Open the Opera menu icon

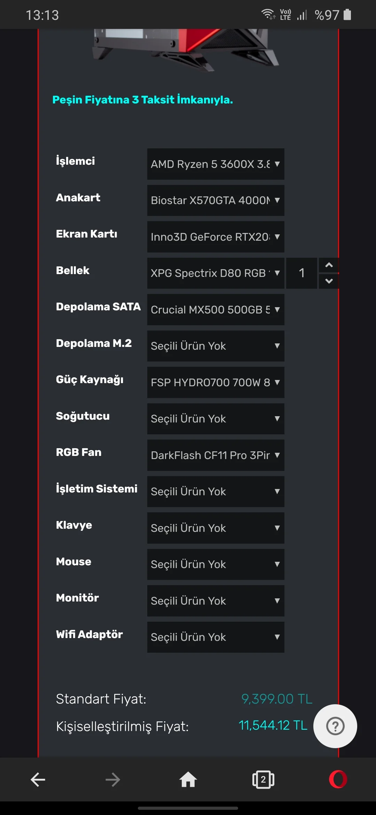[338, 779]
